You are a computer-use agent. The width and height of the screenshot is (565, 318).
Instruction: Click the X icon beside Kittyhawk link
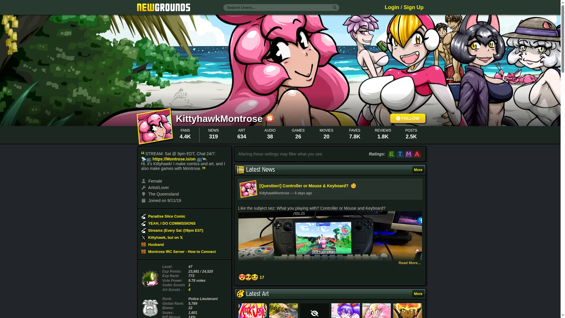point(144,238)
